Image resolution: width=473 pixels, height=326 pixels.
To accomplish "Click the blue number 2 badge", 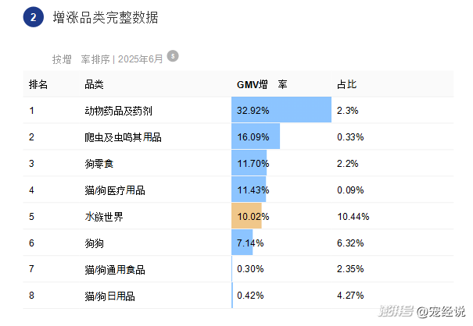I will tap(33, 17).
